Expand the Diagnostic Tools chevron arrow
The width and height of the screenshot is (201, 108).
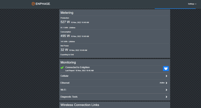click(x=166, y=97)
